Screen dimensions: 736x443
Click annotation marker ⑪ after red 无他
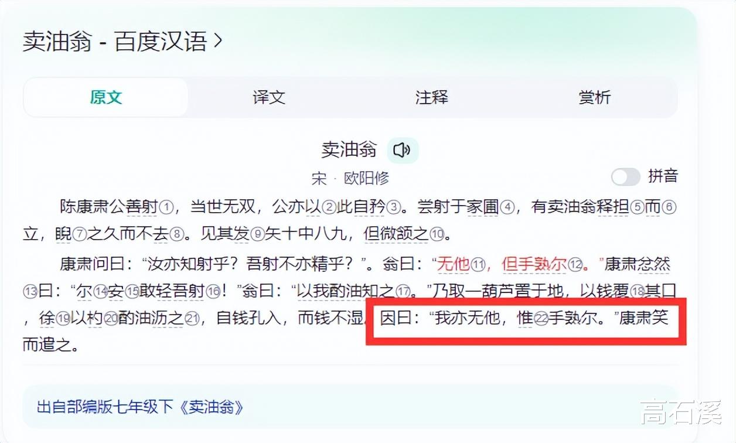click(x=478, y=265)
